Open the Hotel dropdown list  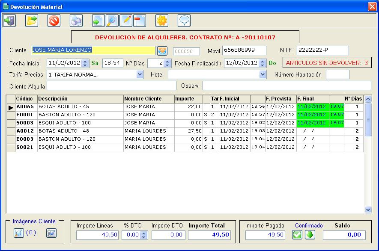tap(263, 75)
